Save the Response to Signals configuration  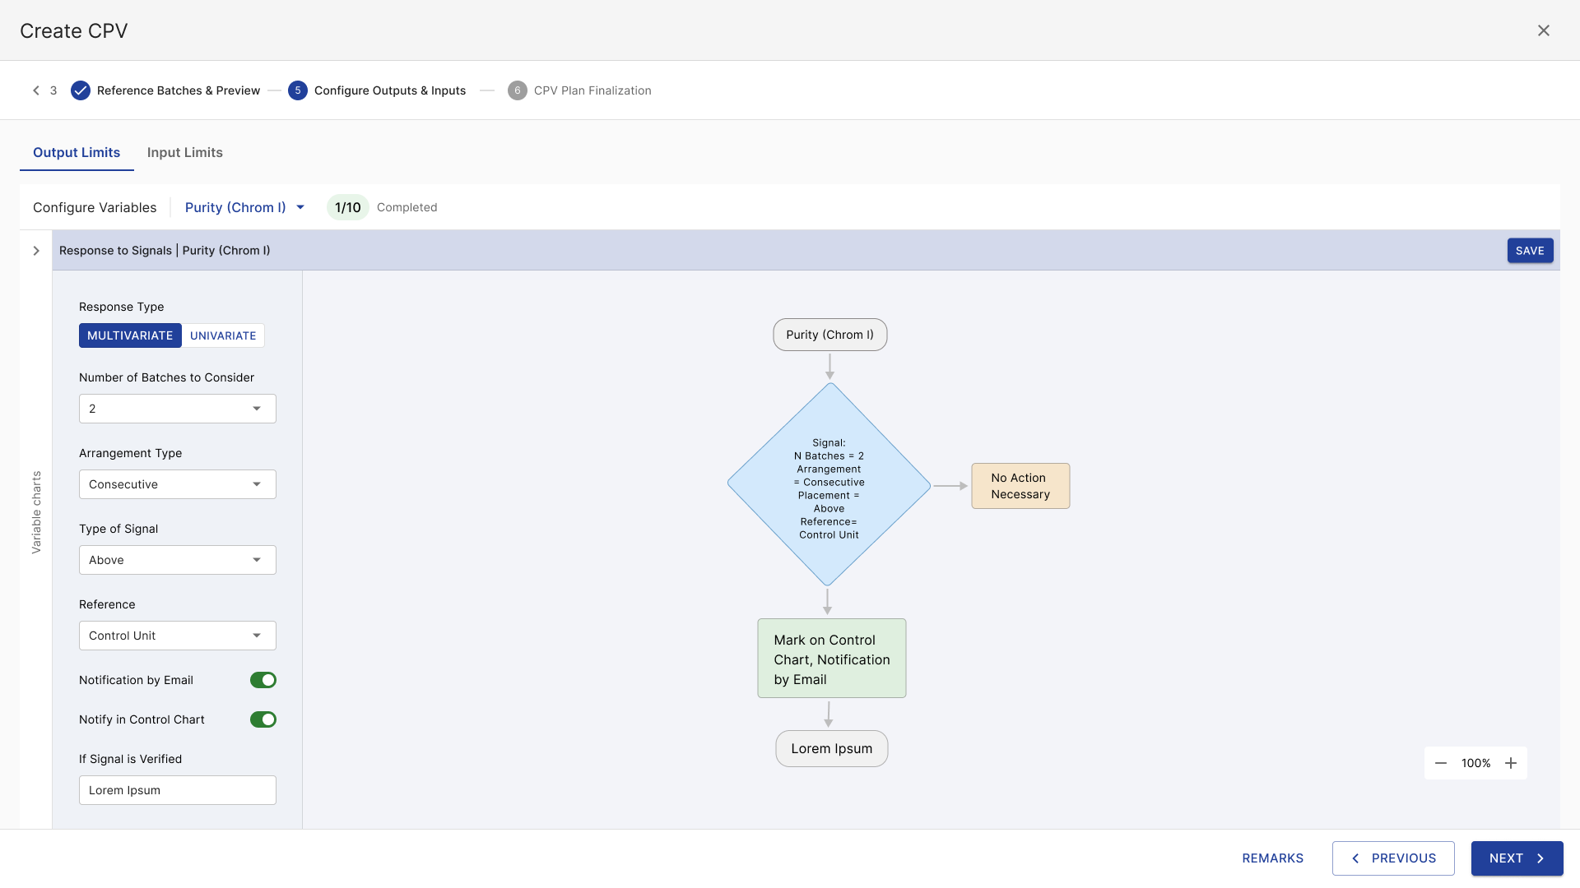click(x=1530, y=251)
